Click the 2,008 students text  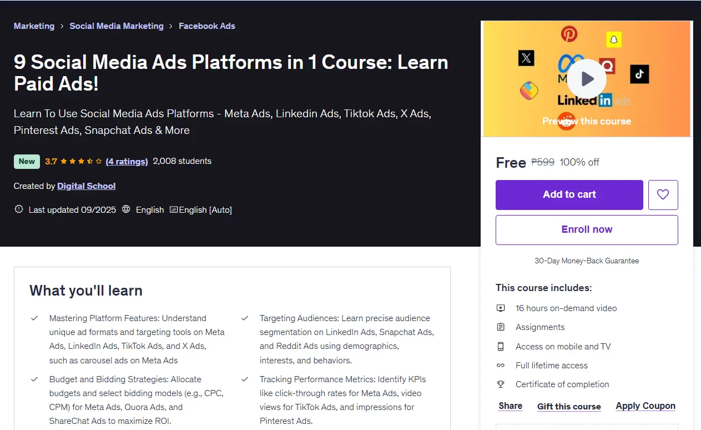[x=182, y=161]
